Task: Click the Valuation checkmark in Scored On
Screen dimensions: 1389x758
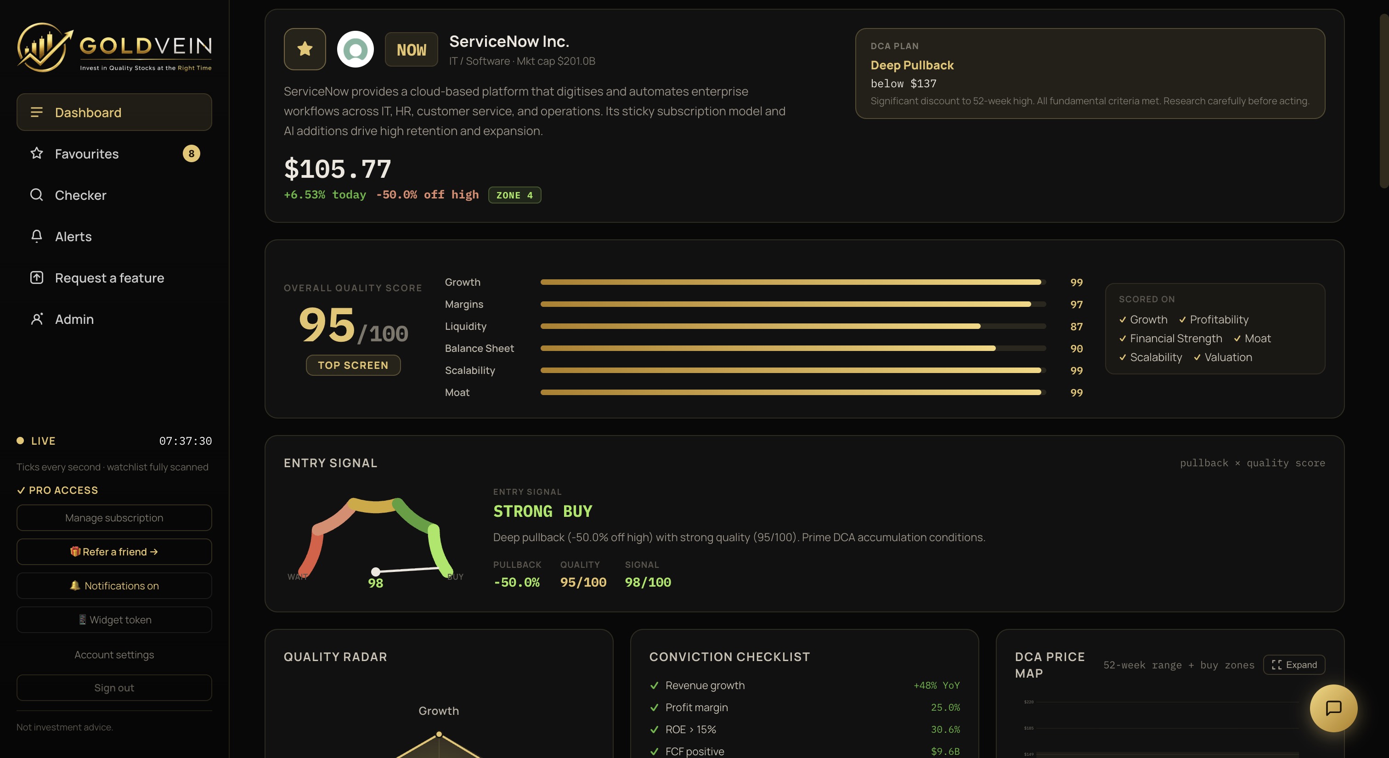Action: tap(1197, 357)
